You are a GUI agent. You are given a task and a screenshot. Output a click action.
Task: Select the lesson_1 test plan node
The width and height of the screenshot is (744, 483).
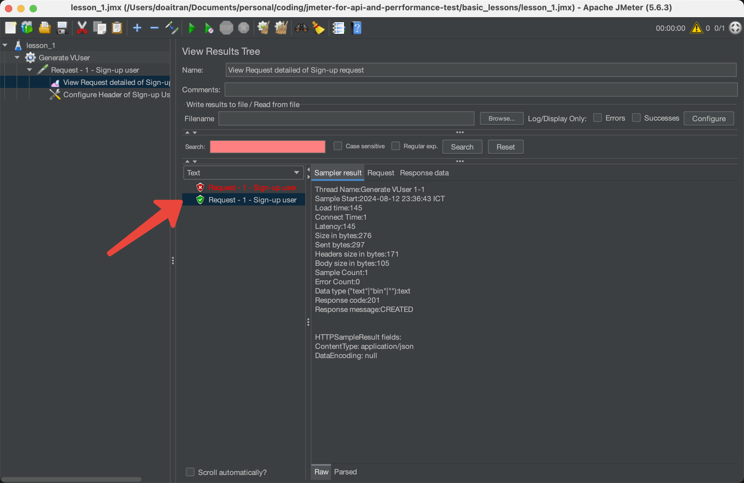(41, 45)
